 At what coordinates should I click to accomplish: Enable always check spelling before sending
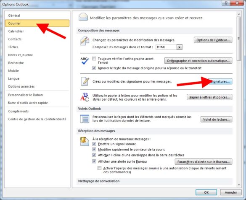[94, 59]
